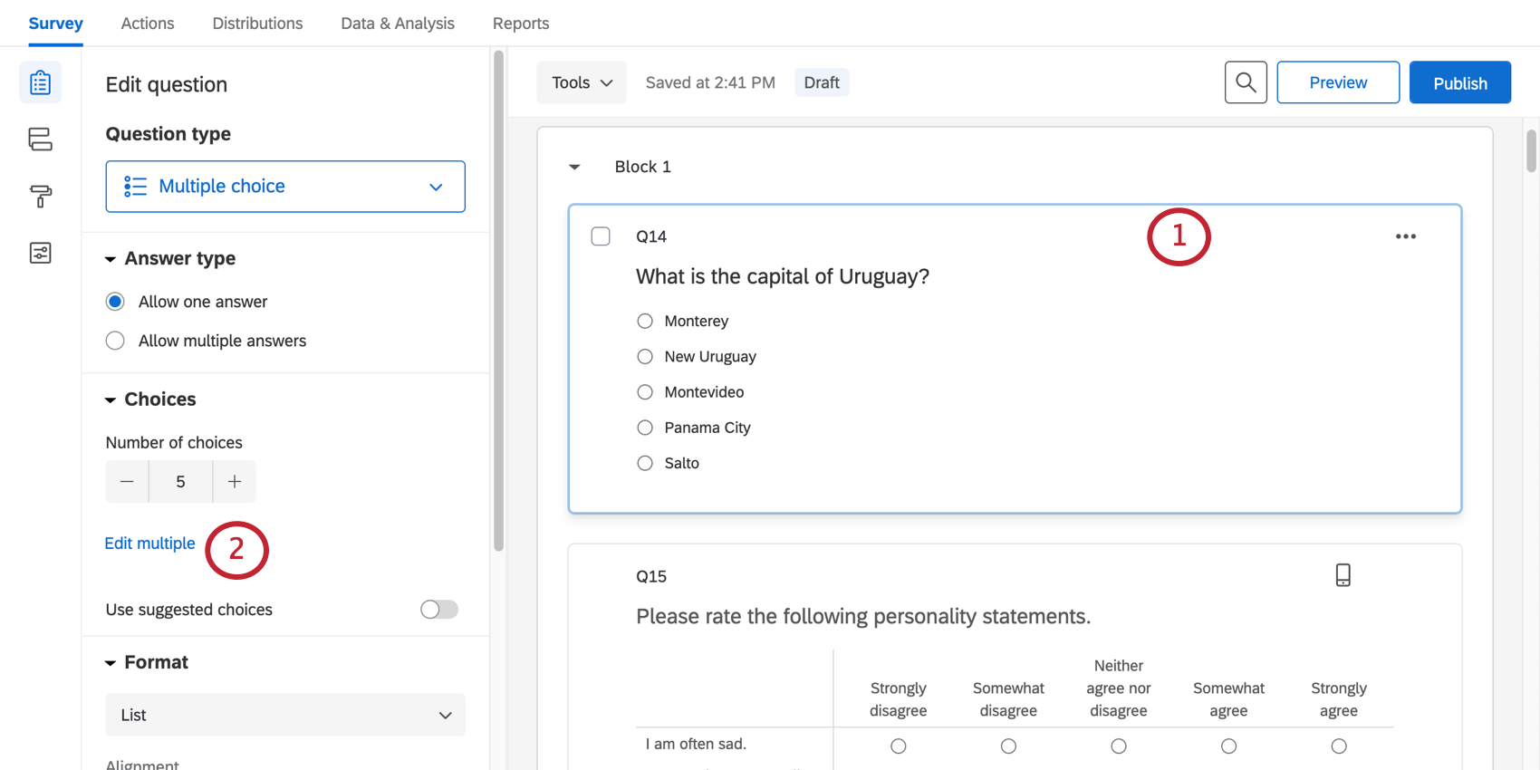Open the survey flow icon in sidebar

tap(40, 140)
